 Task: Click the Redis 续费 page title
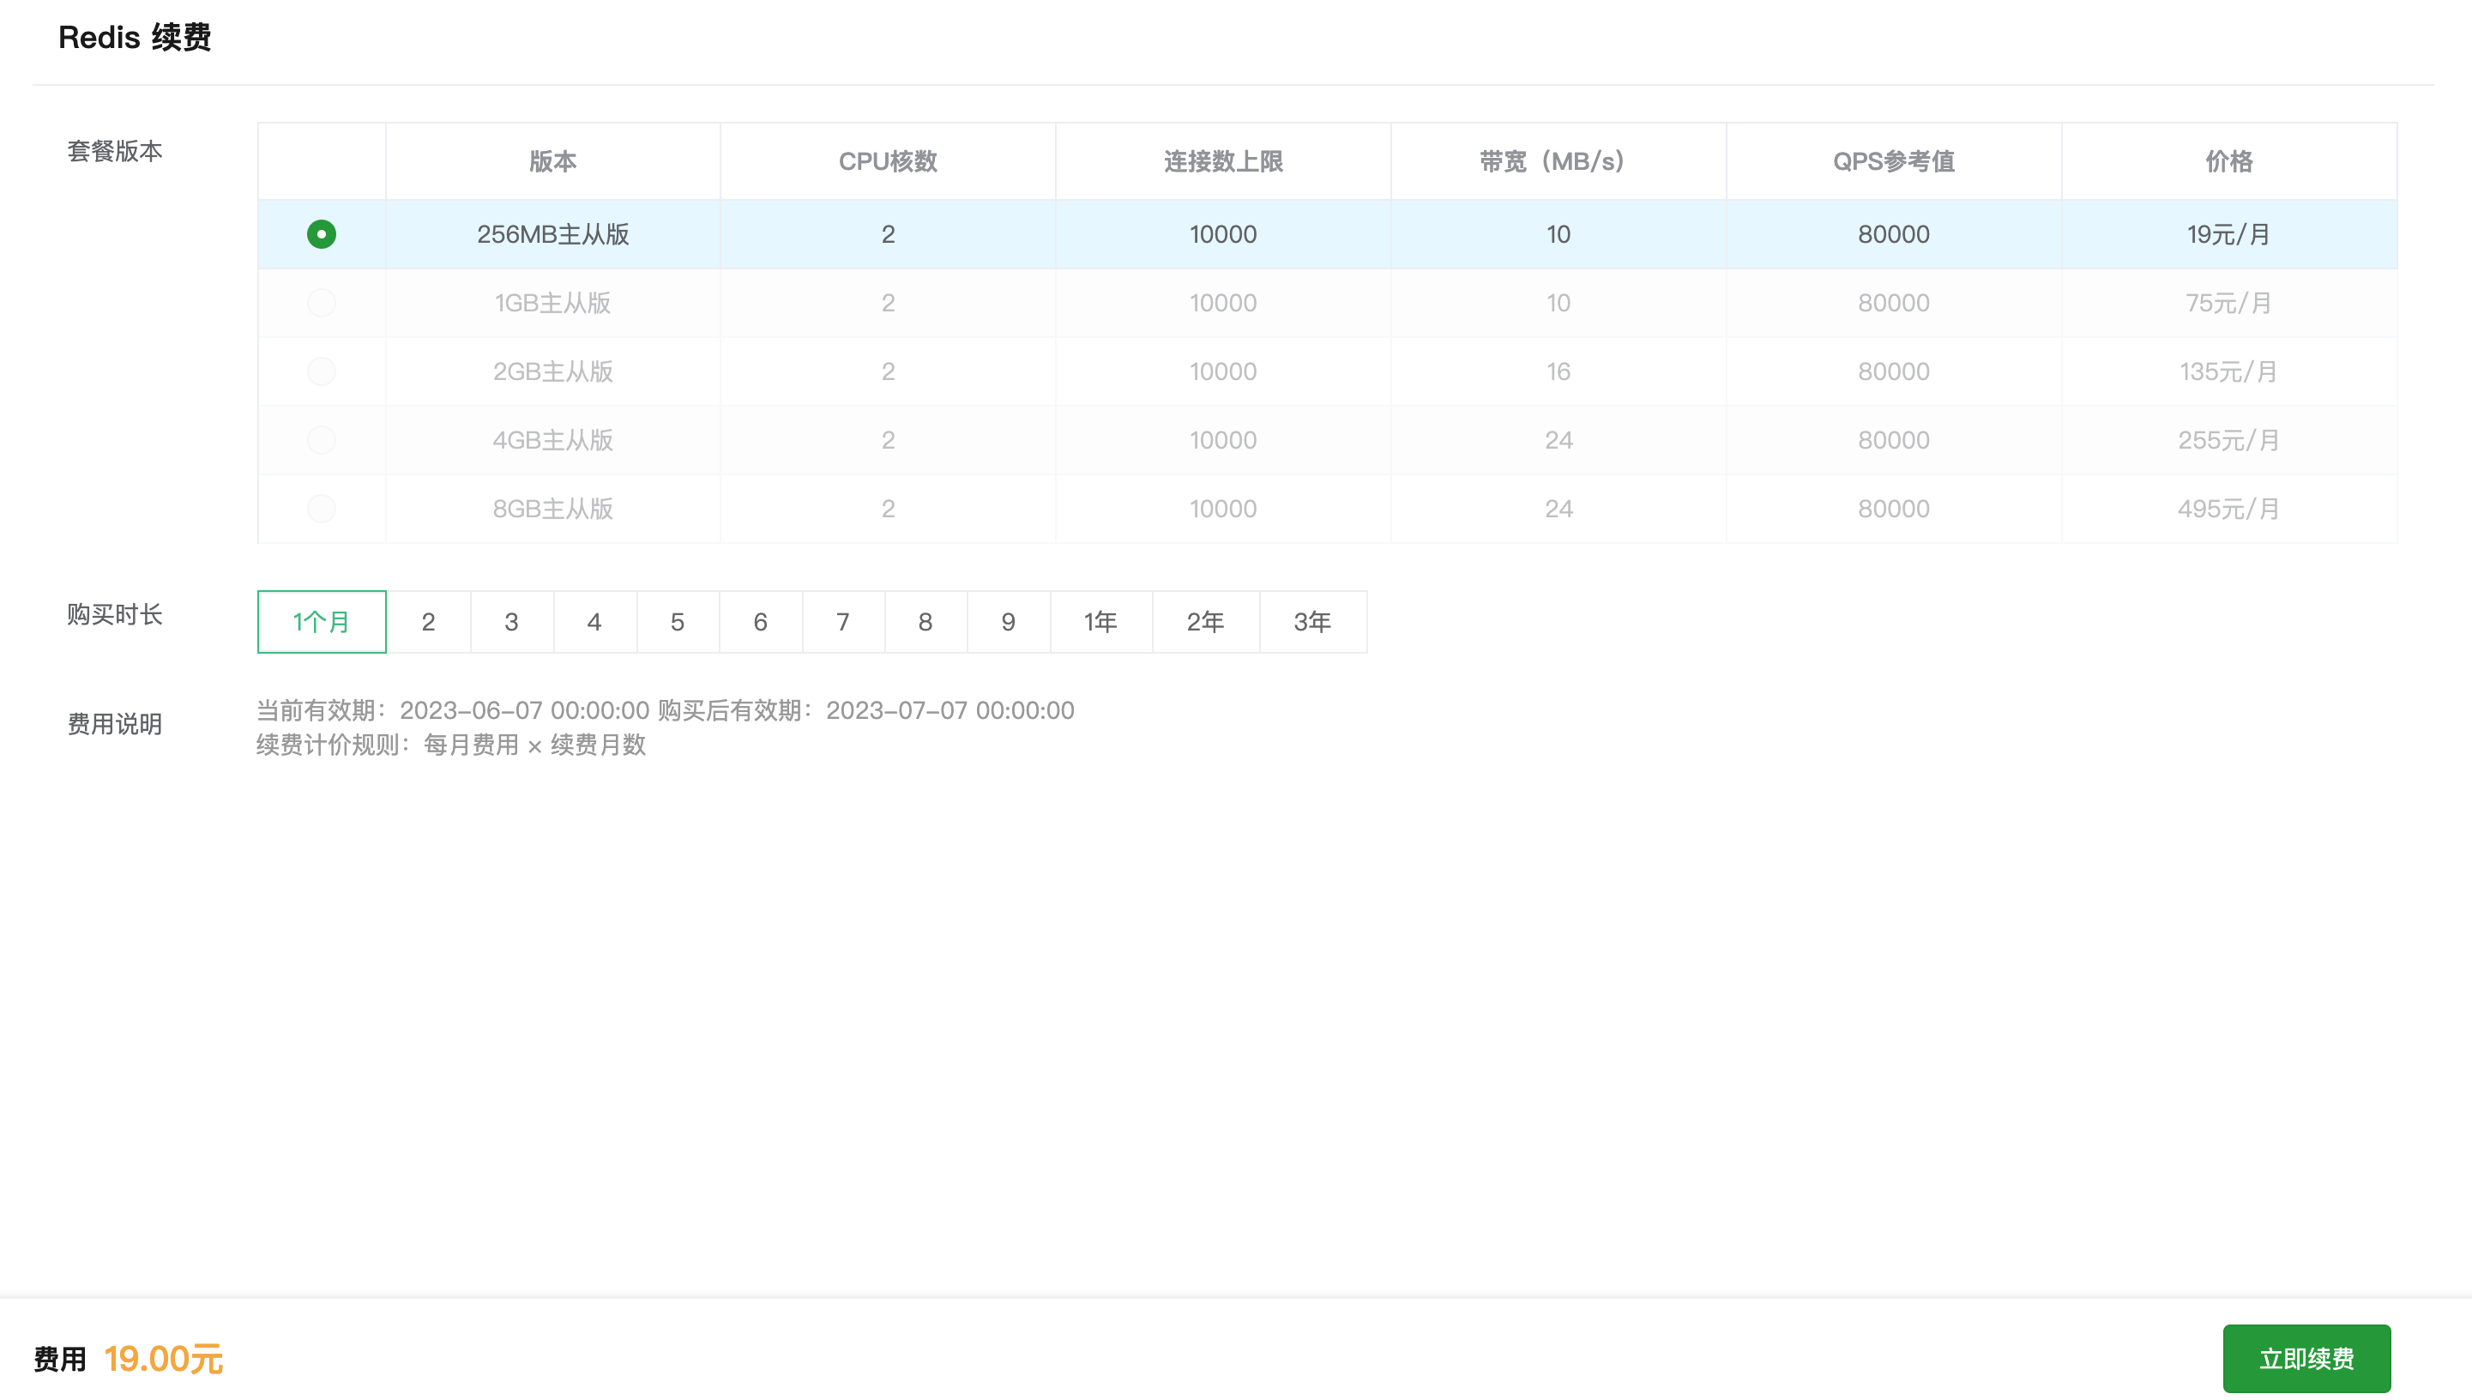point(135,38)
